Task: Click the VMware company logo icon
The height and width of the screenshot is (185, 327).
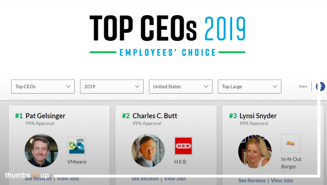Action: 77,146
